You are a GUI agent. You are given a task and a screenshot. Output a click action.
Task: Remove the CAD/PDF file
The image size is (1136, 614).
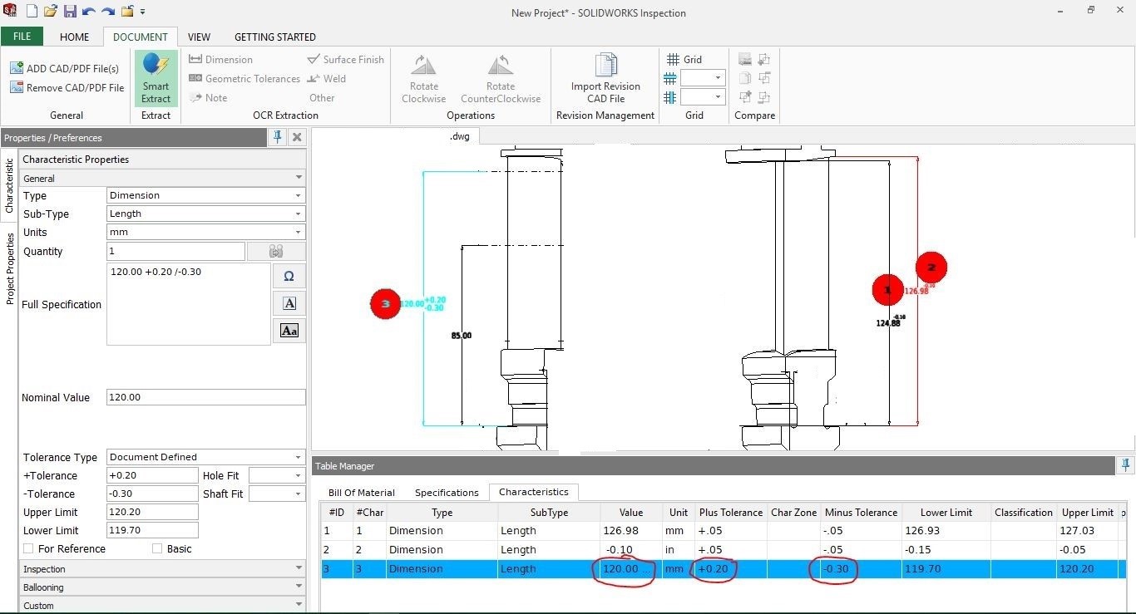point(67,87)
